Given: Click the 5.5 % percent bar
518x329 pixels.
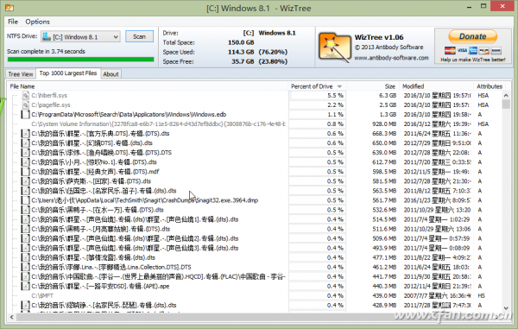Looking at the screenshot, I should pos(317,96).
